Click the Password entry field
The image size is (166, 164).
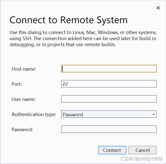pos(109,129)
